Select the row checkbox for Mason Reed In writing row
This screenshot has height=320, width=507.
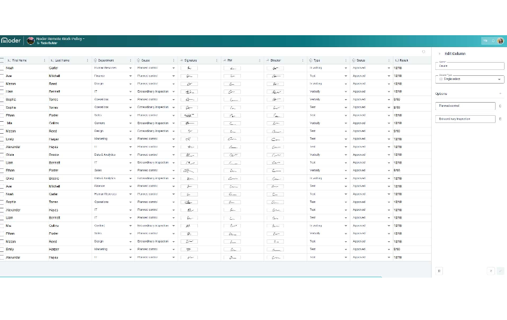pyautogui.click(x=2, y=84)
